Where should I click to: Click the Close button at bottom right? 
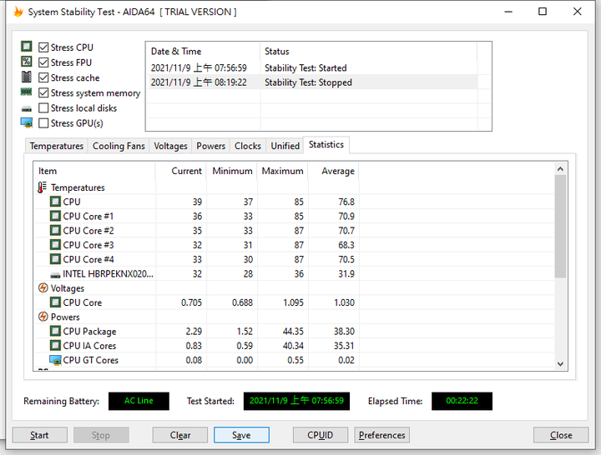[x=561, y=435]
